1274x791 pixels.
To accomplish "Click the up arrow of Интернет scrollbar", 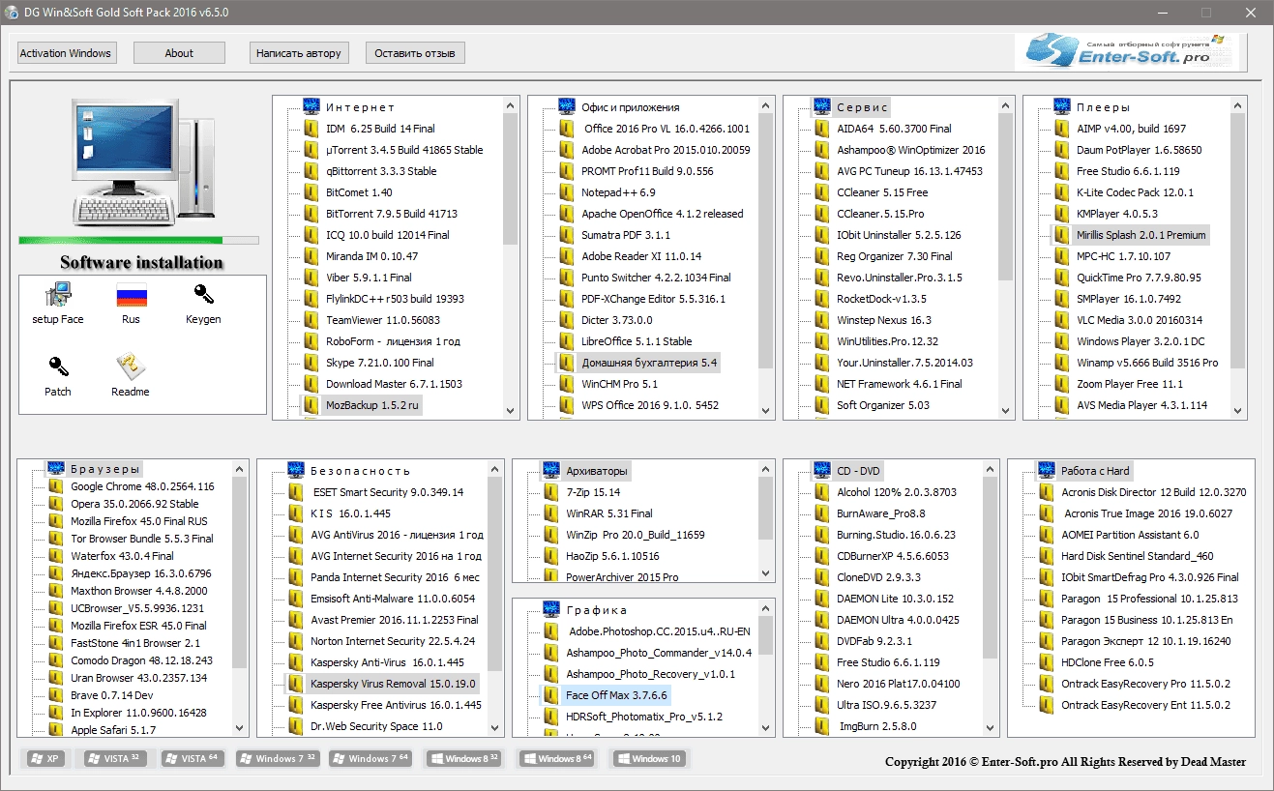I will 511,105.
